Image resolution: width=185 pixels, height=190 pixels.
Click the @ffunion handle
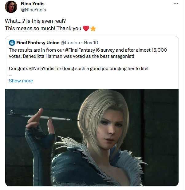pyautogui.click(x=70, y=43)
